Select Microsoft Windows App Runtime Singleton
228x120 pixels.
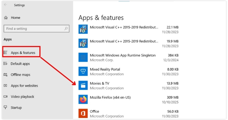(129, 57)
